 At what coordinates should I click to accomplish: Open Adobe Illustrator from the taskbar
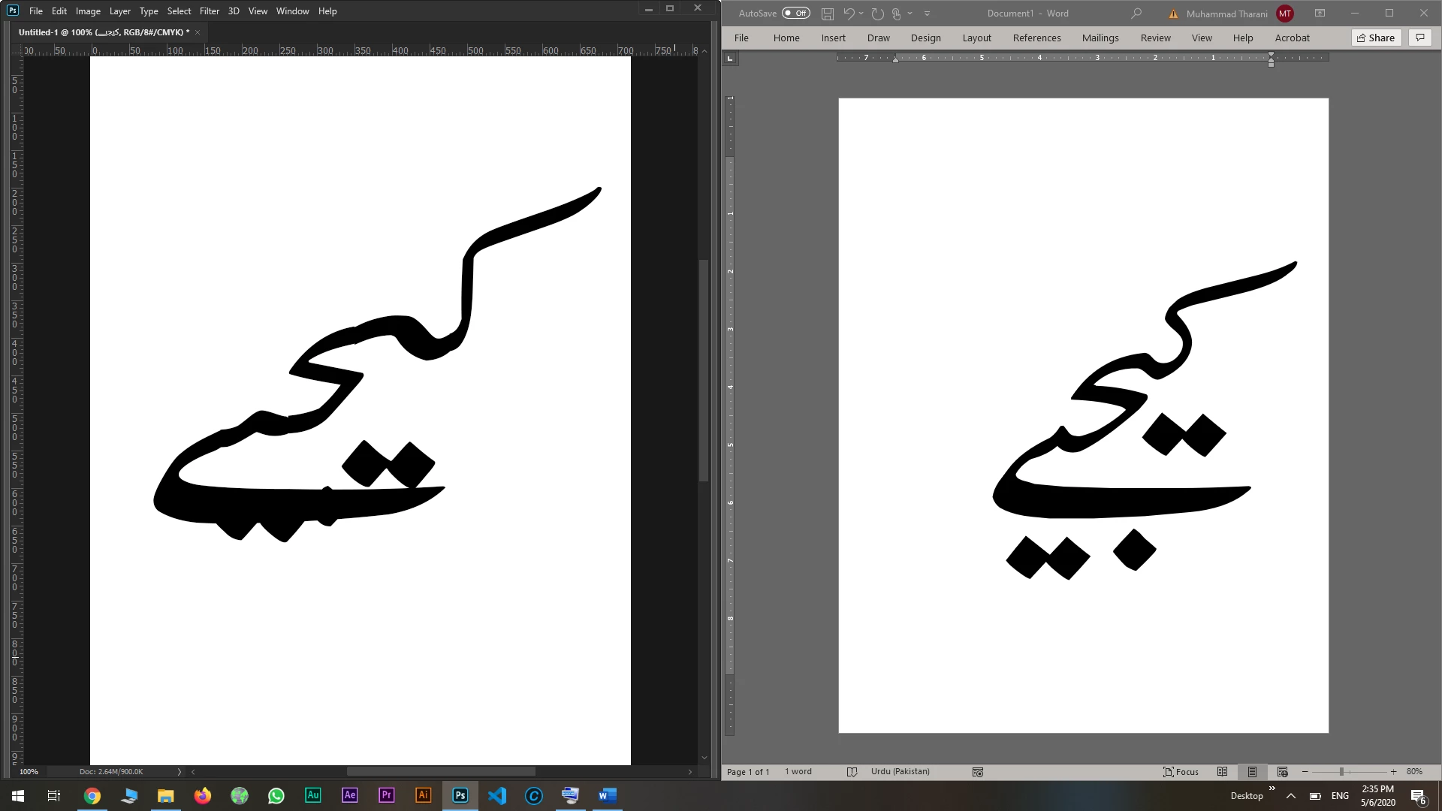tap(423, 795)
